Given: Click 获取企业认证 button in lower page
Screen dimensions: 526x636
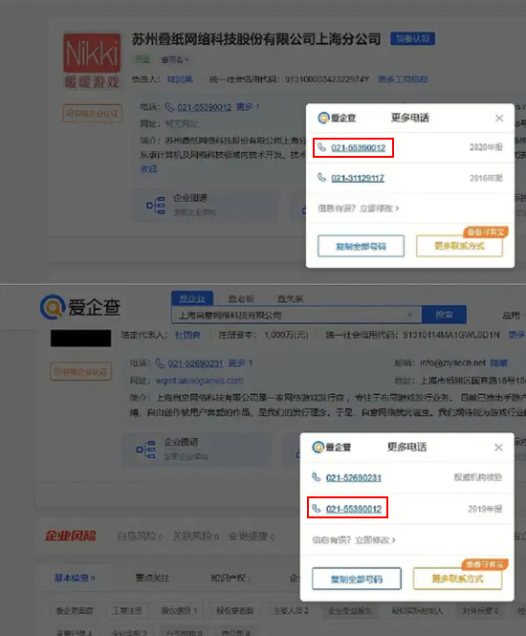Looking at the screenshot, I should [81, 371].
